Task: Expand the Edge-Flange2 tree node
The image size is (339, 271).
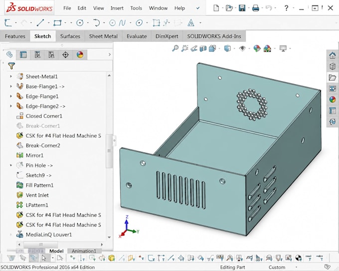Action: click(x=11, y=106)
